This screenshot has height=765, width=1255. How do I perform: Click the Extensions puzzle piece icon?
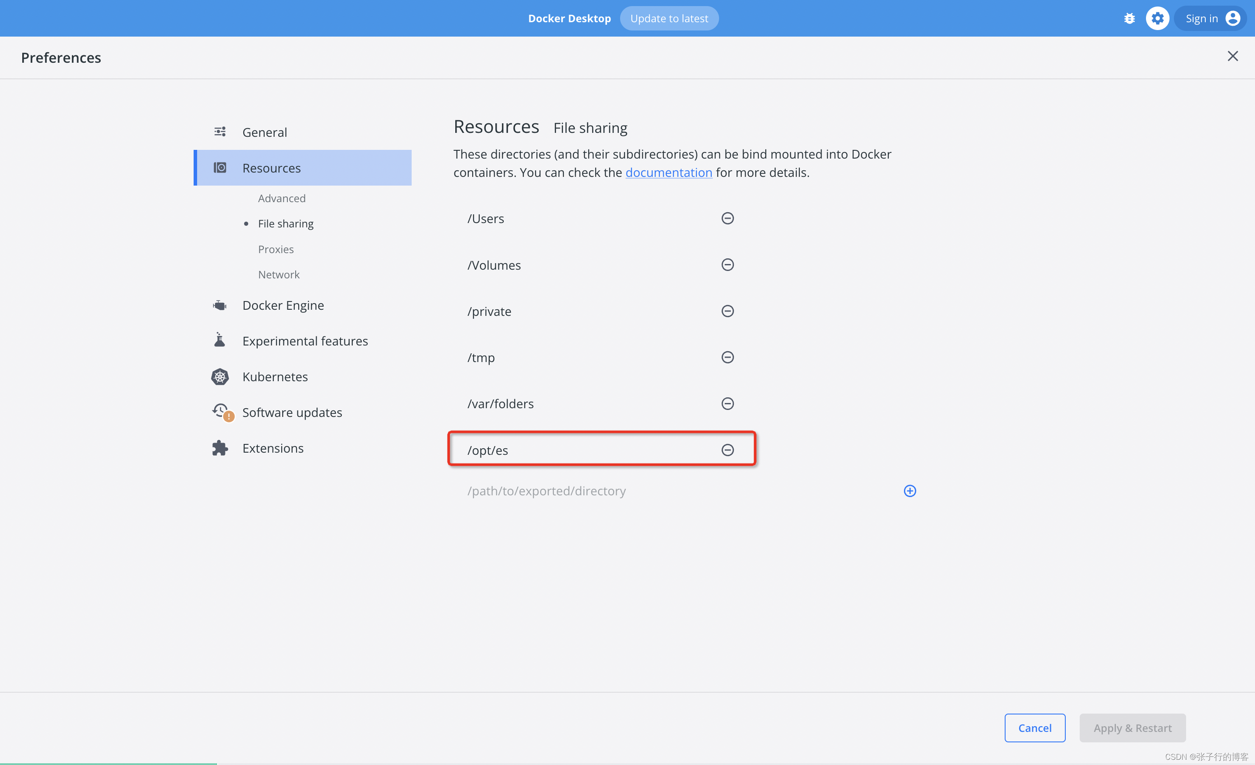point(219,448)
